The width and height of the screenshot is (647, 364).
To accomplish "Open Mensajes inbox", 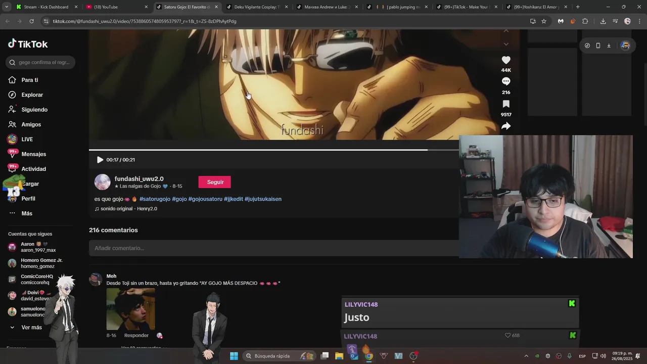I will click(x=33, y=154).
